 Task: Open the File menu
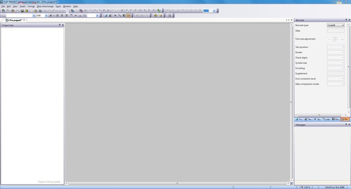(3, 6)
